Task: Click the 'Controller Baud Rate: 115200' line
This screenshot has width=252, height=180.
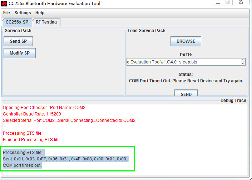Action: tap(32, 114)
